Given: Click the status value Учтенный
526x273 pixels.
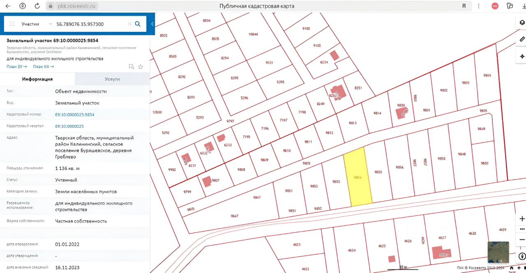Looking at the screenshot, I should tap(66, 180).
